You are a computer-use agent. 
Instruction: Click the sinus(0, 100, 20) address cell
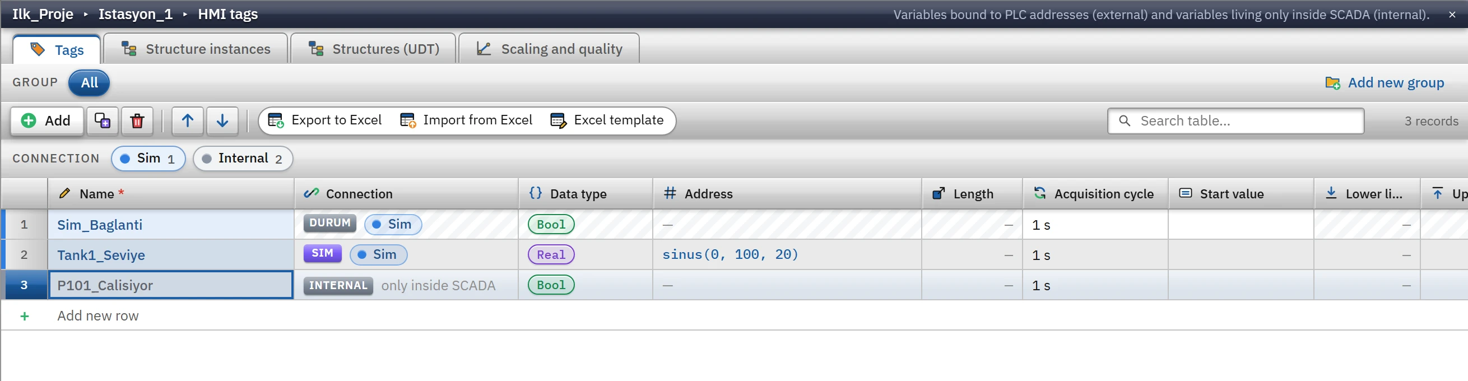(787, 254)
